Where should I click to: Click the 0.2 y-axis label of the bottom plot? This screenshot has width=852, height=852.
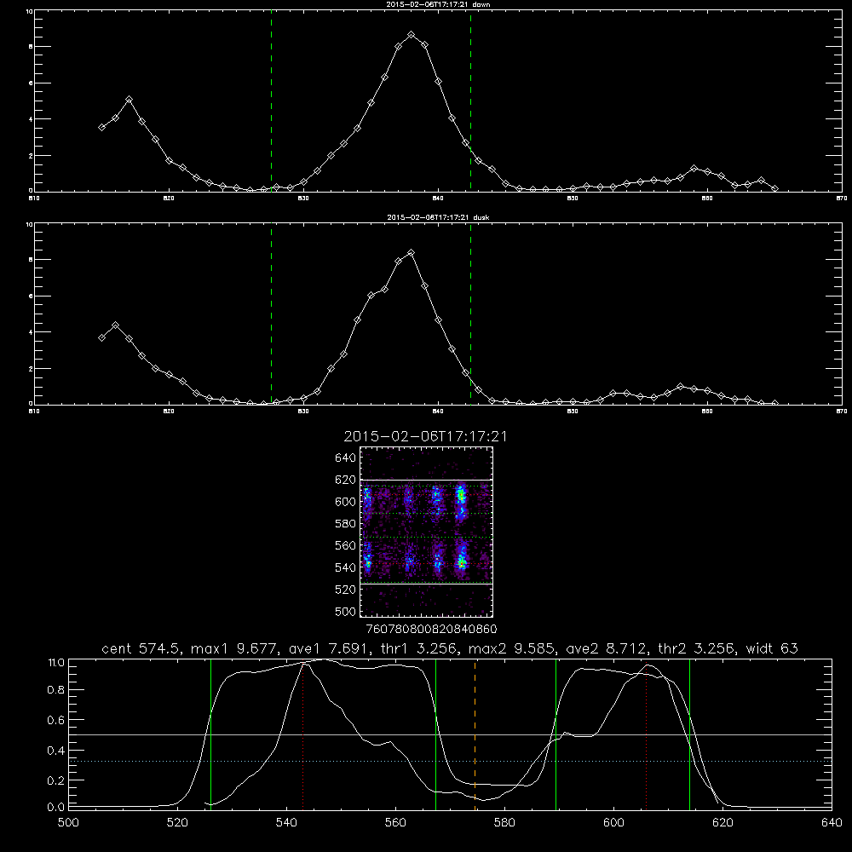click(x=56, y=780)
